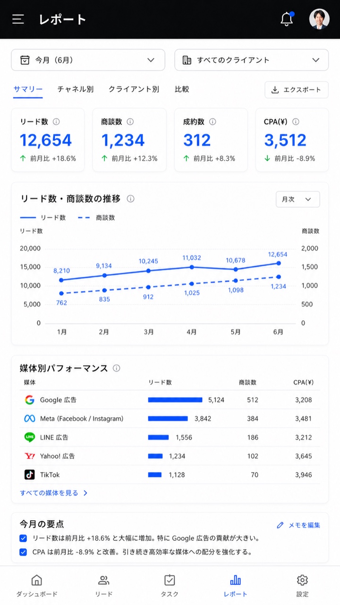Click the Google 広告 logo icon

click(30, 400)
